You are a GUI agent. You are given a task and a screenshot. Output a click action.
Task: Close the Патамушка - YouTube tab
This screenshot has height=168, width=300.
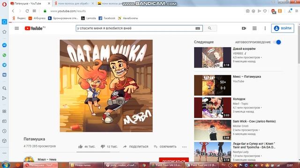point(49,3)
